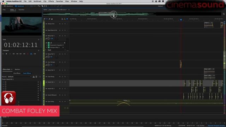
Task: Select the Gun Scrape audio clip
Action: (180, 64)
